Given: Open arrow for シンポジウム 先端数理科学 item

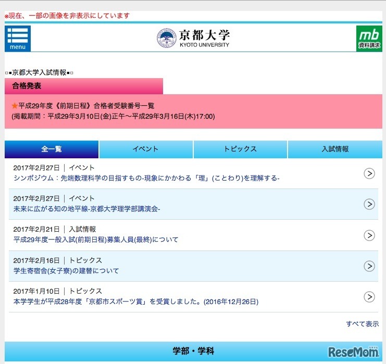Looking at the screenshot, I should [369, 173].
